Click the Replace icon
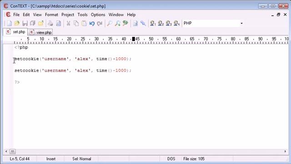The width and height of the screenshot is (291, 164). (125, 23)
